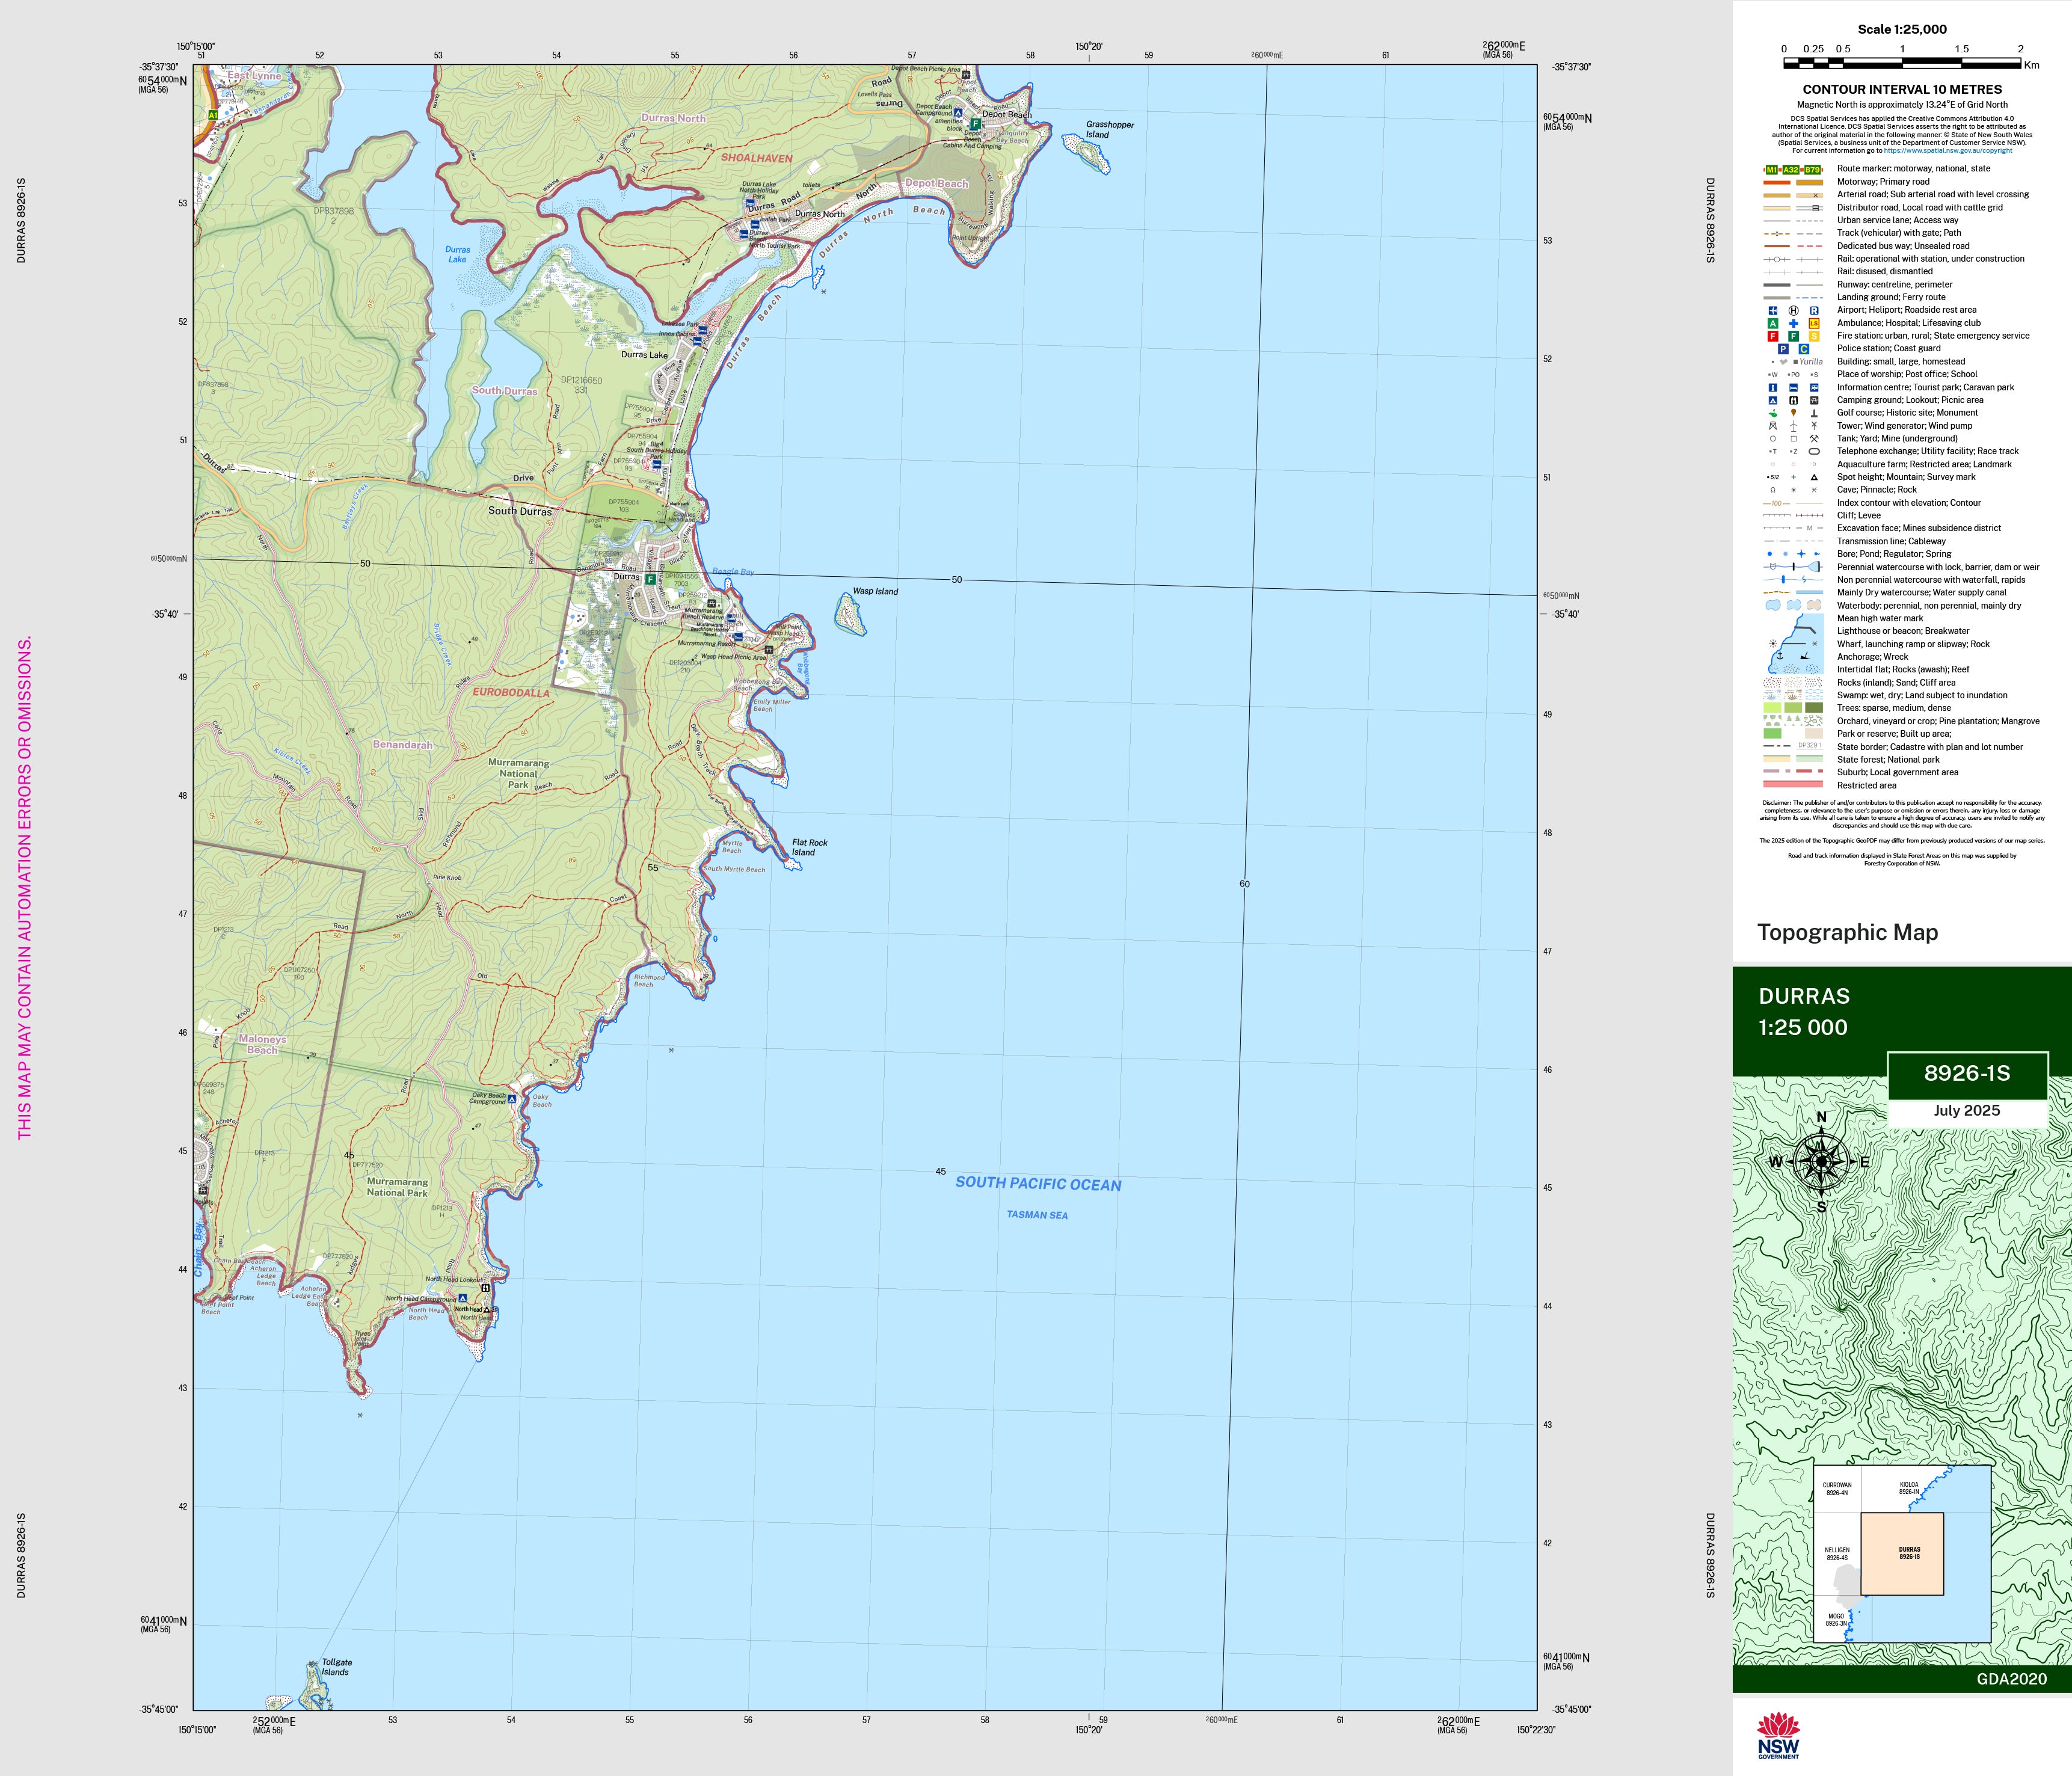
Task: Click the Coast guard 'C' legend icon
Action: click(1804, 349)
